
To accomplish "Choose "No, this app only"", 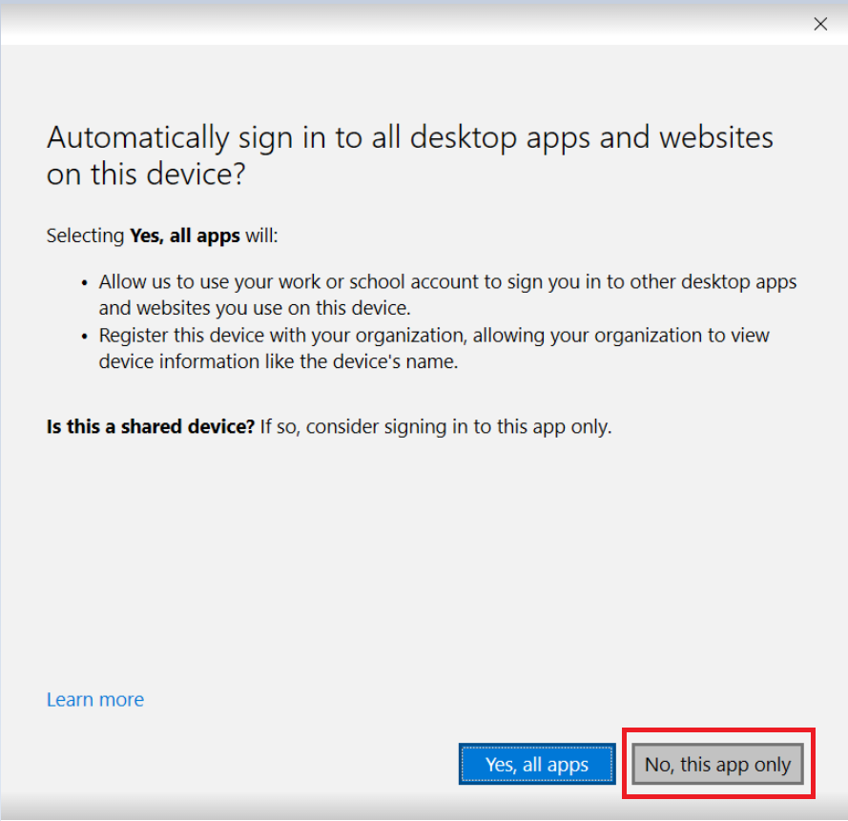I will coord(717,765).
